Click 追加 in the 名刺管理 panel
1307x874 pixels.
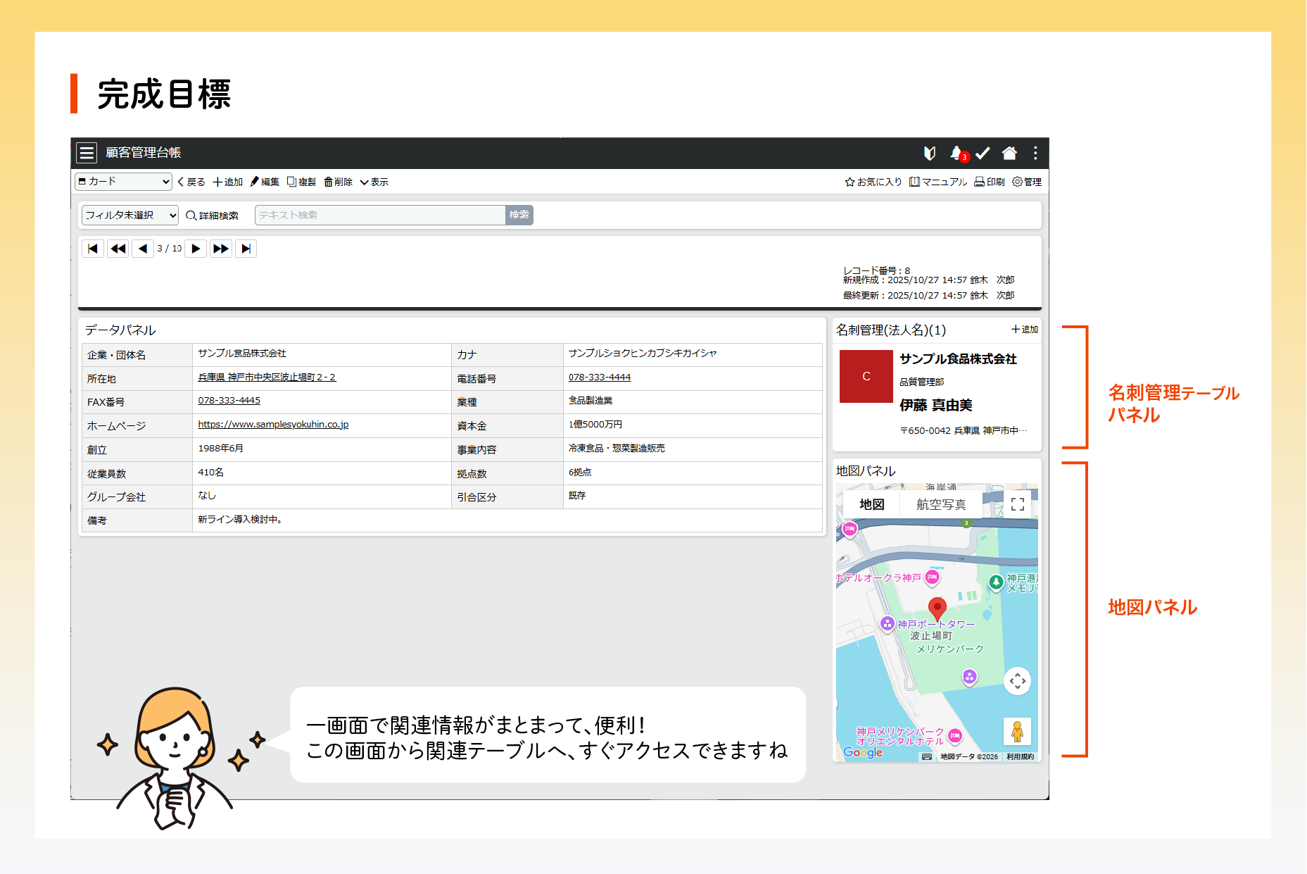click(x=1025, y=330)
